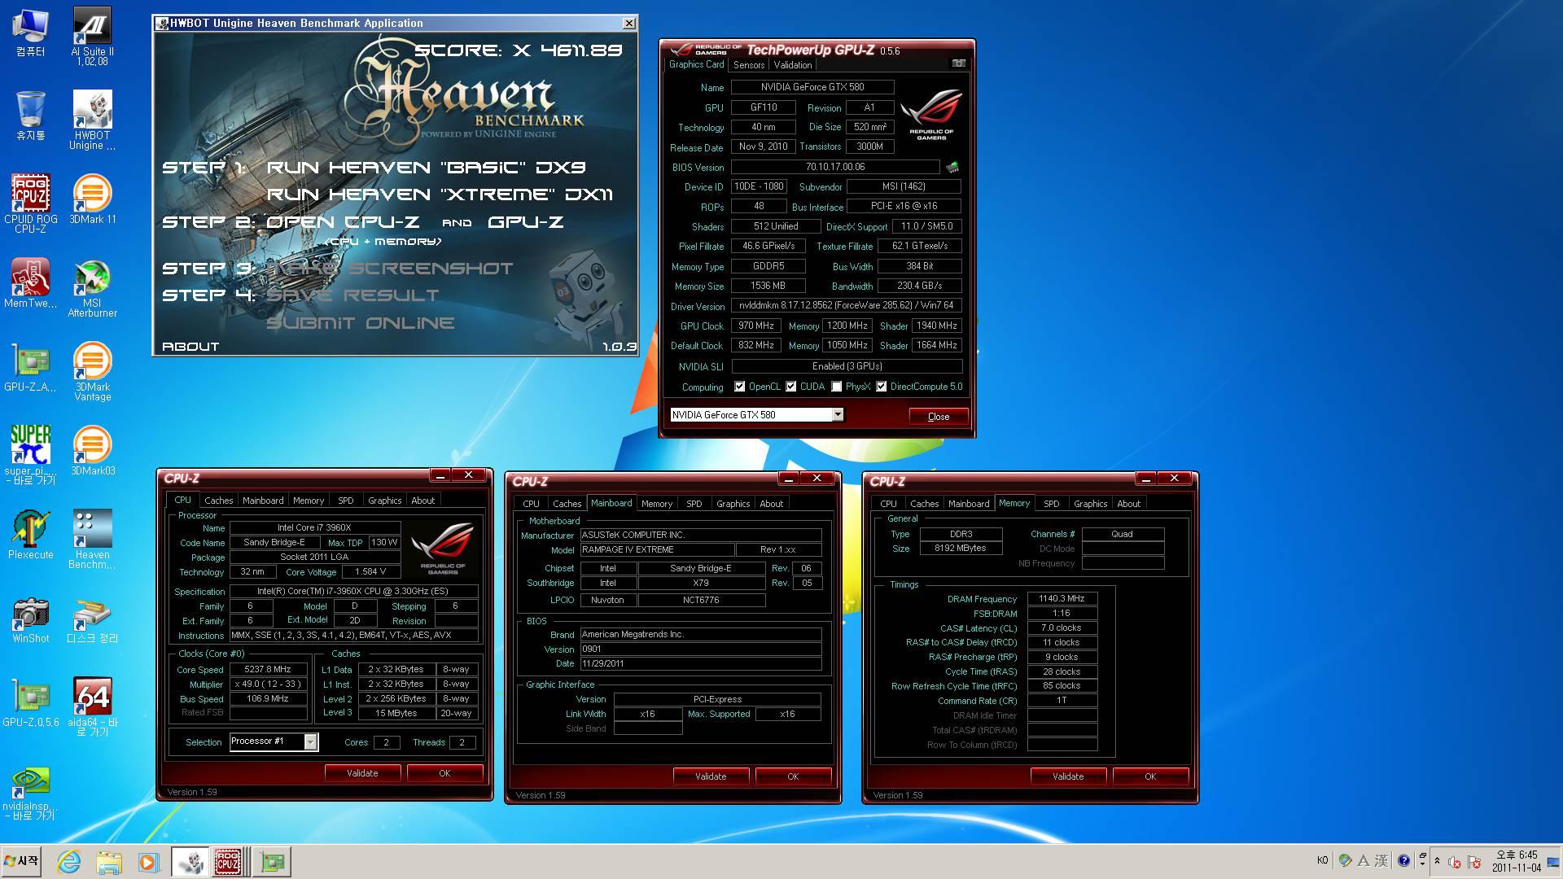Viewport: 1563px width, 879px height.
Task: Launch the 3DMark03 desktop shortcut
Action: click(92, 451)
